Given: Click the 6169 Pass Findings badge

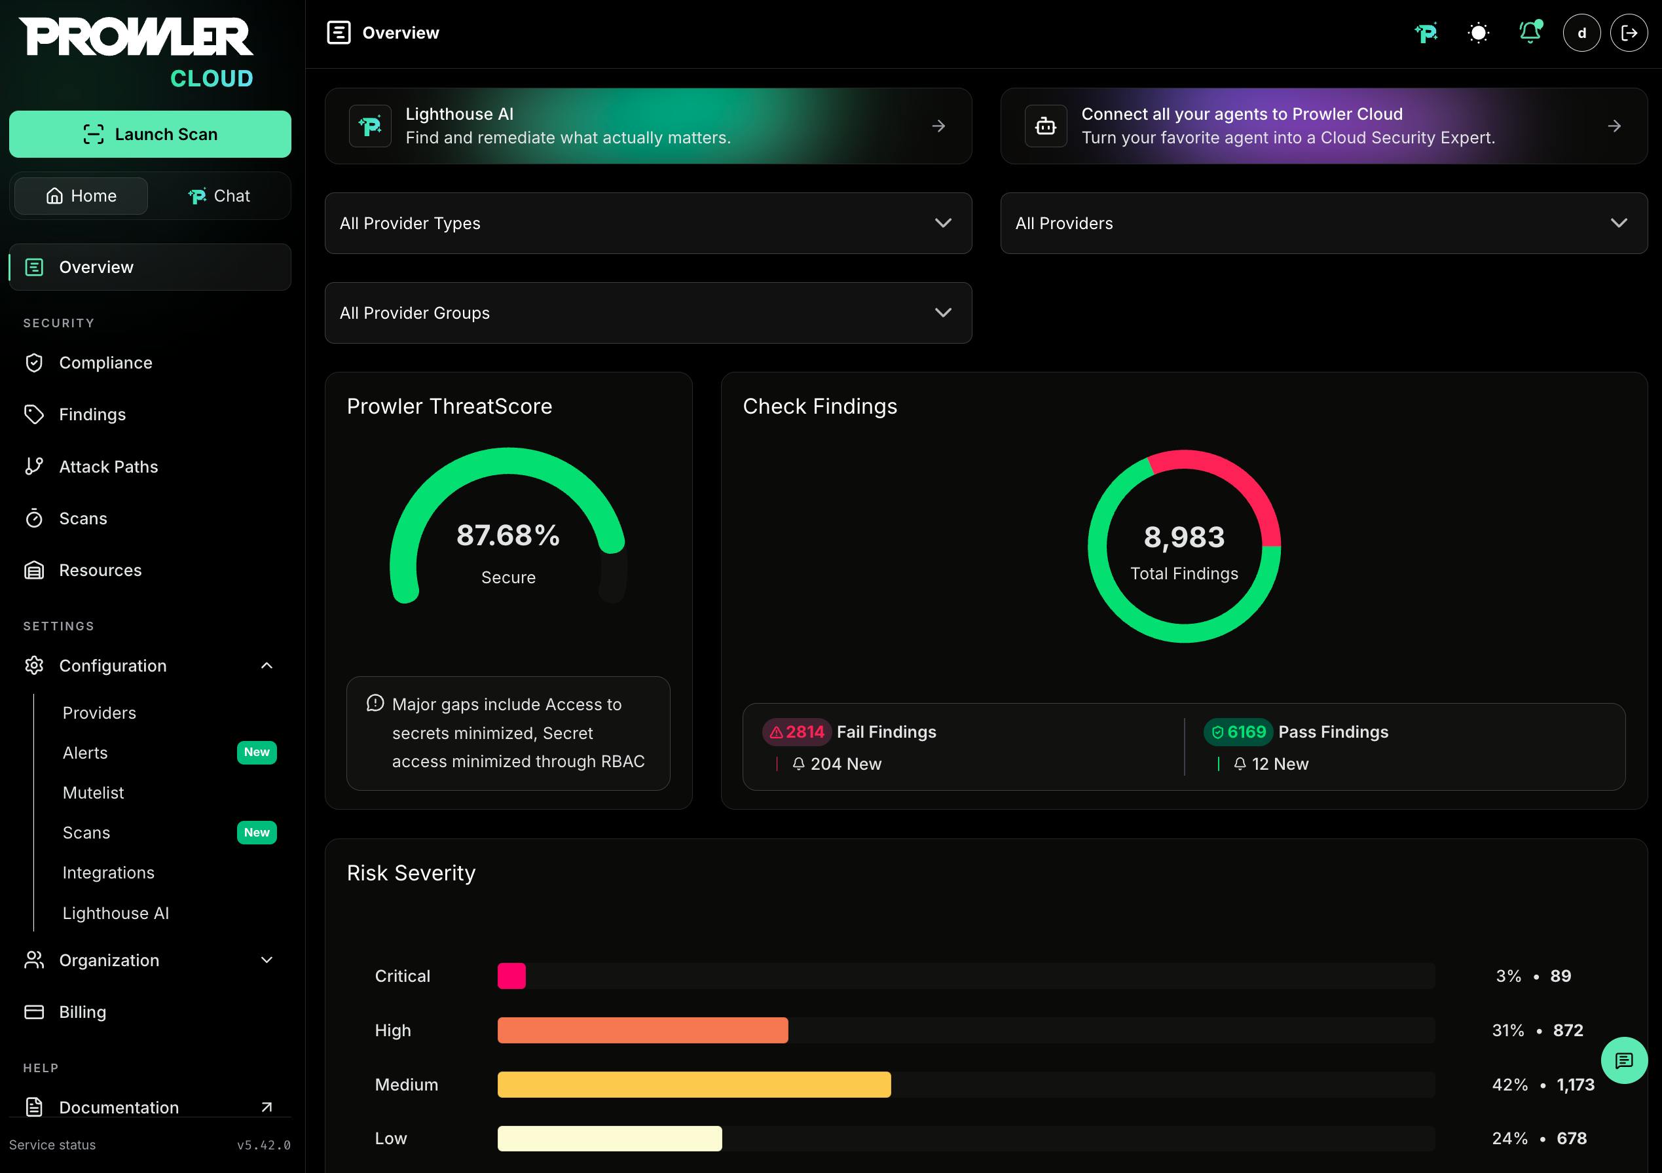Looking at the screenshot, I should point(1238,732).
